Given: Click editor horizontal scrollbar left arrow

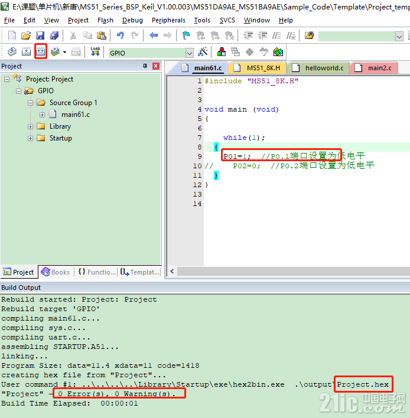Looking at the screenshot, I should (x=172, y=272).
